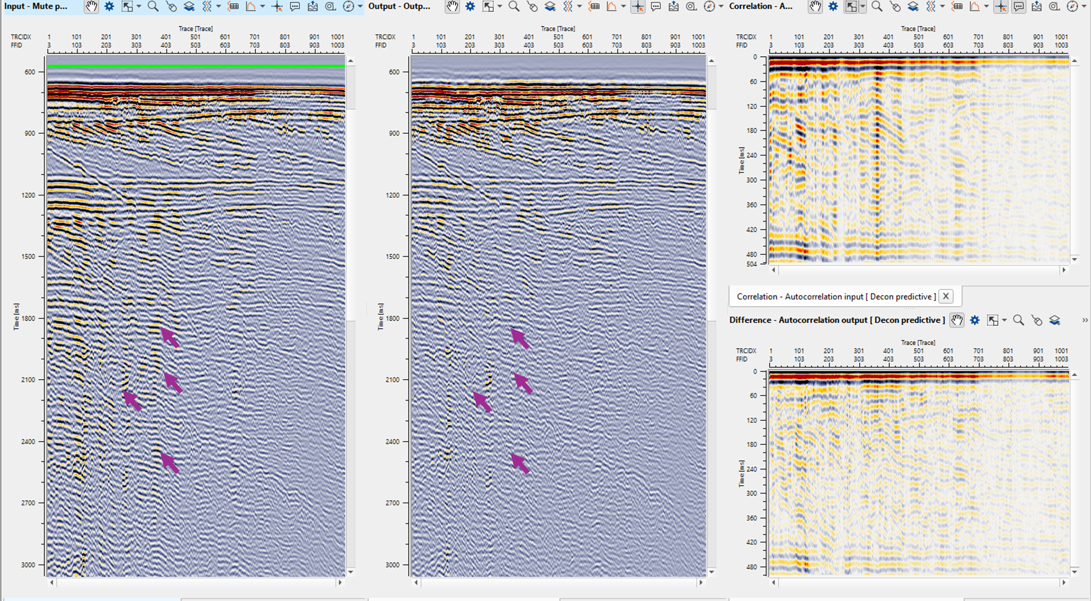Image resolution: width=1091 pixels, height=601 pixels.
Task: Click layers icon in Output panel toolbar
Action: click(550, 7)
